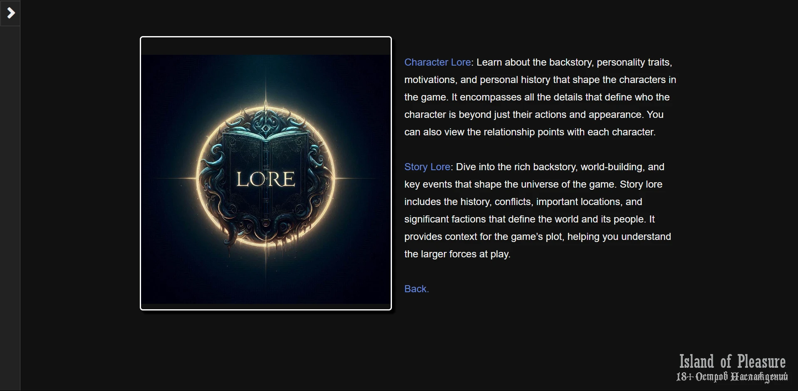This screenshot has width=798, height=391.
Task: Click the Story Lore description paragraph
Action: [x=538, y=210]
